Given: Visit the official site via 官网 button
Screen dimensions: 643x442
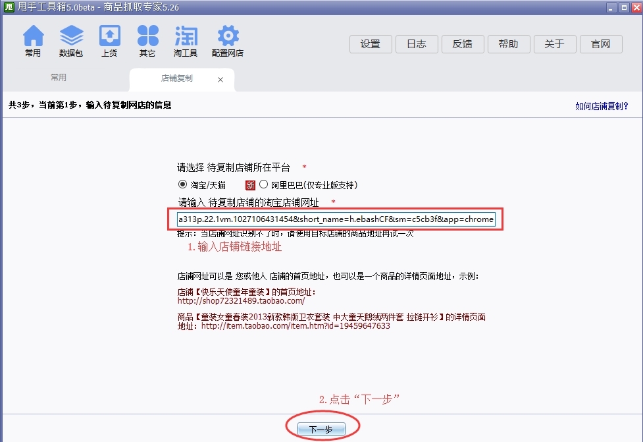Looking at the screenshot, I should click(601, 44).
